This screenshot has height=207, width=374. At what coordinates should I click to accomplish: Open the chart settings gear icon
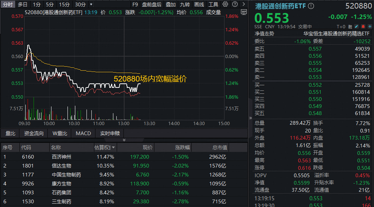pyautogui.click(x=225, y=4)
